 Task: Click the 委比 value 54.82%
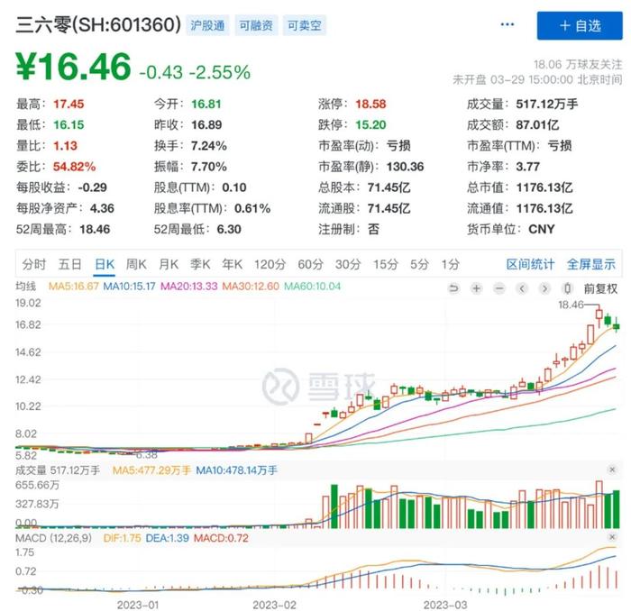point(75,167)
